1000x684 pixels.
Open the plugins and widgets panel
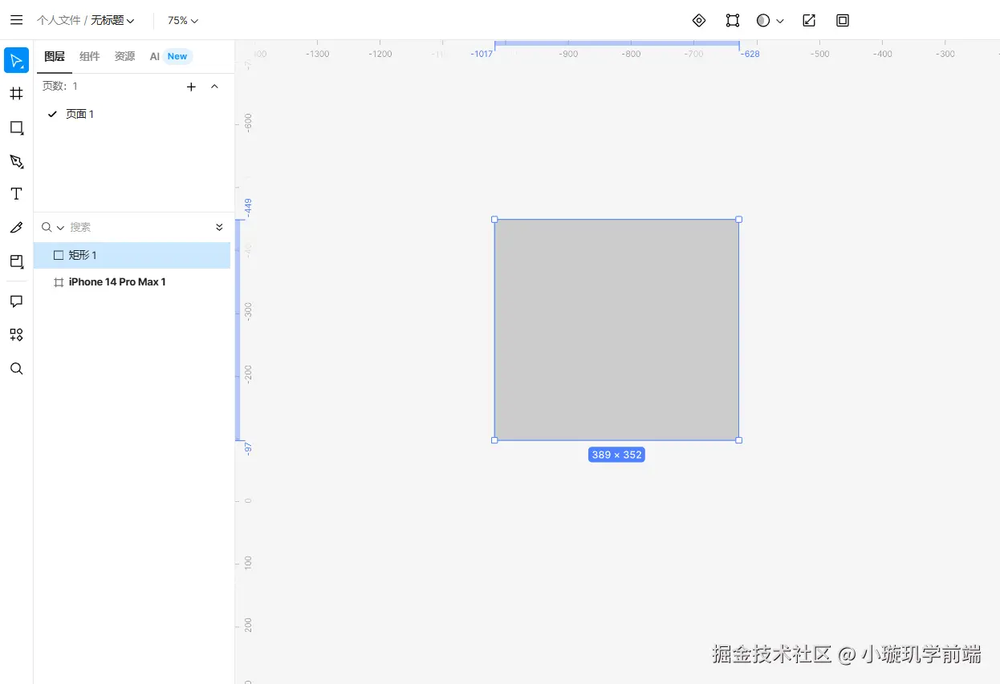17,334
